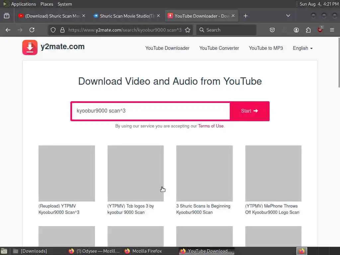
Task: Click the y2mate.com site title
Action: click(63, 46)
